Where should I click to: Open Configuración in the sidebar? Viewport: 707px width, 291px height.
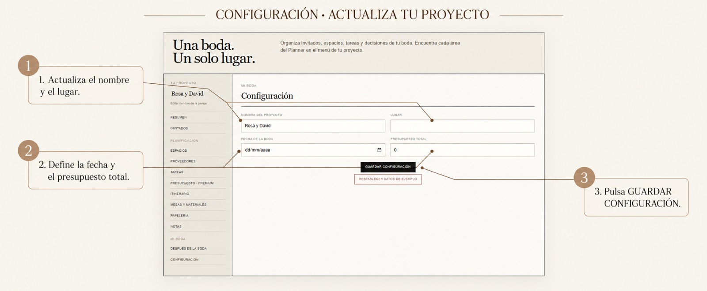point(184,260)
